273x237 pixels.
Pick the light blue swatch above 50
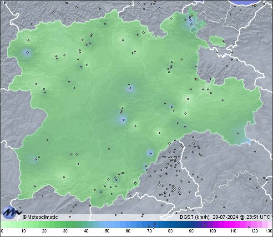click(x=107, y=224)
